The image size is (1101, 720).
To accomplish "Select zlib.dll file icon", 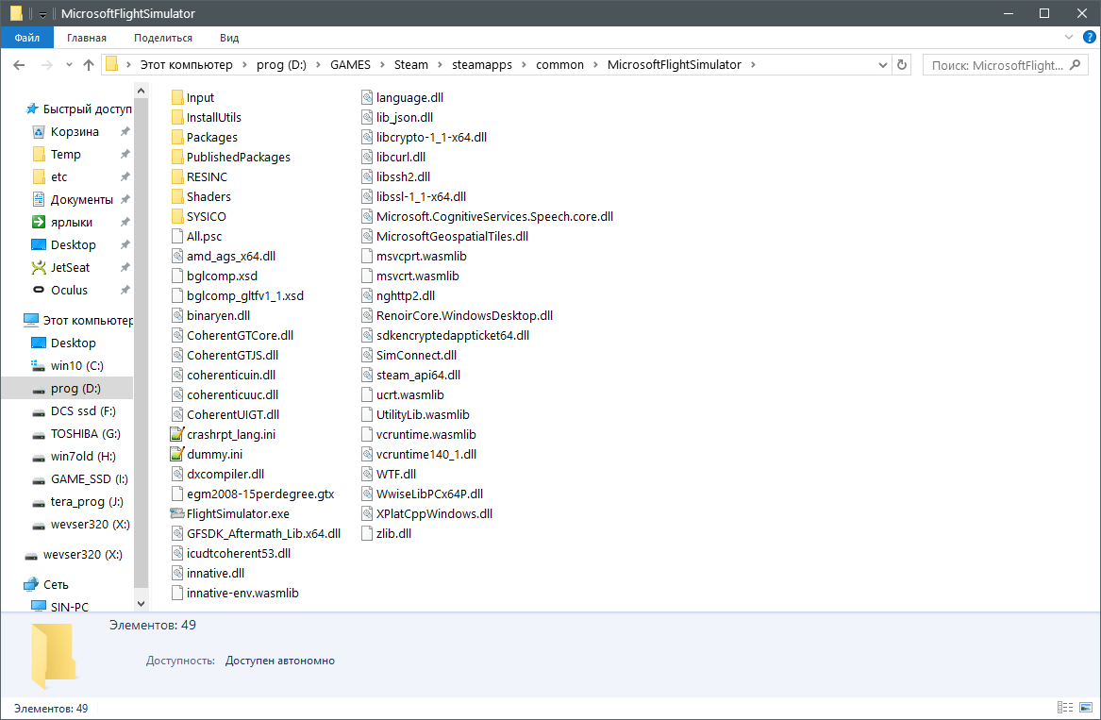I will pos(367,533).
